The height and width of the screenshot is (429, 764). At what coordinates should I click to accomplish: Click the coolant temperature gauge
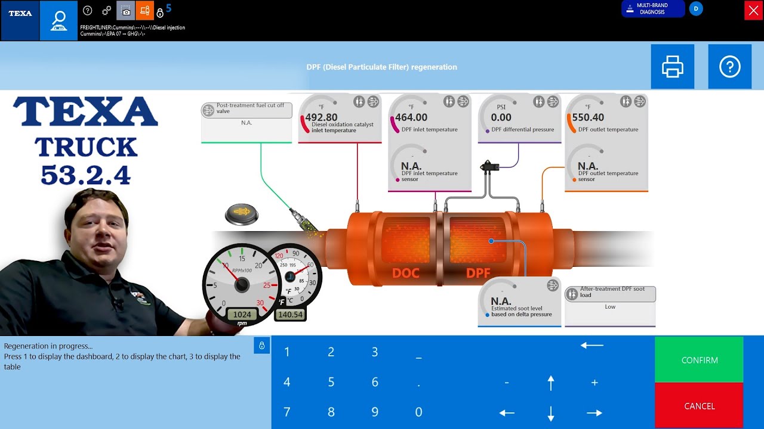click(x=294, y=276)
